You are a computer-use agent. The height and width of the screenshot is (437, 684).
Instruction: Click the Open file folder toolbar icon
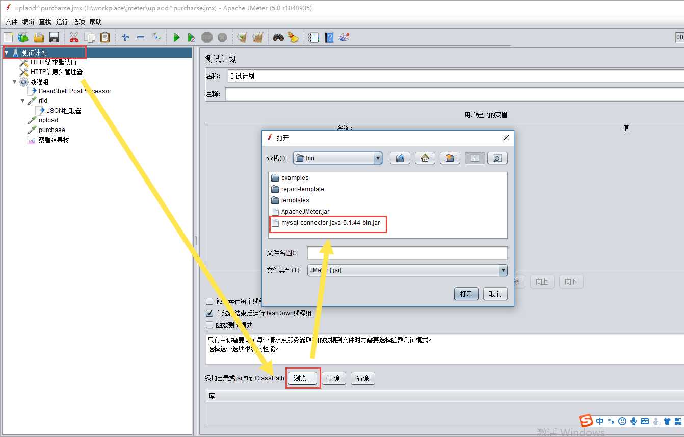tap(39, 37)
